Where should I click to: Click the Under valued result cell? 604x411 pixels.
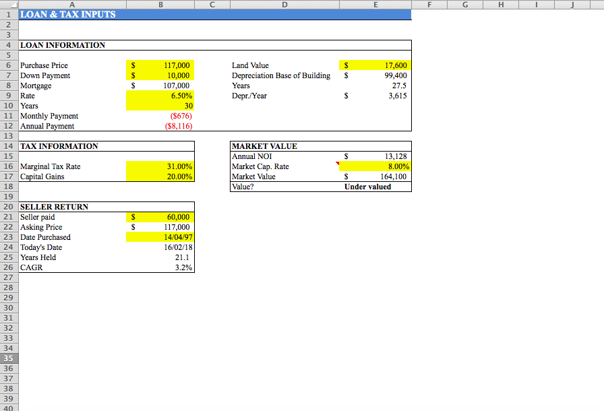coord(375,186)
